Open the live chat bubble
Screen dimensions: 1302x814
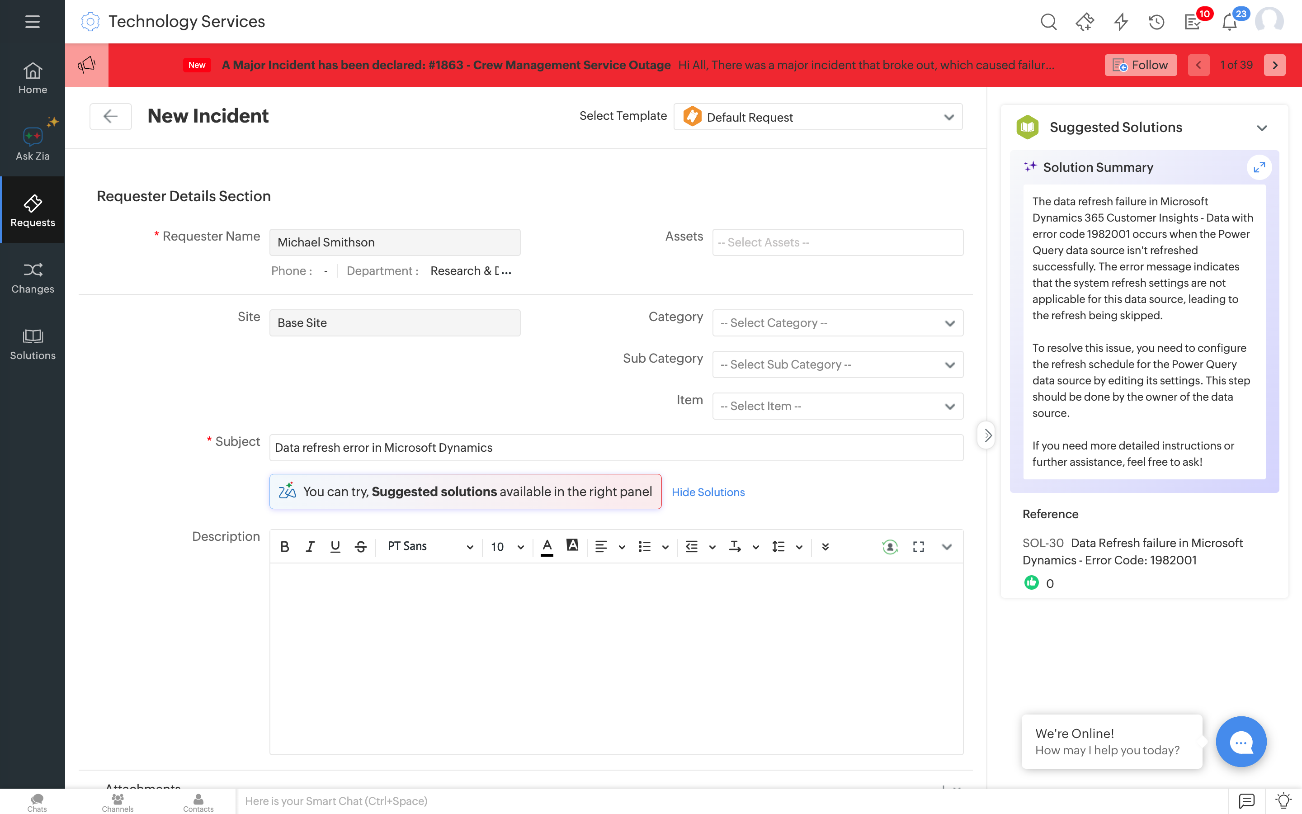[x=1241, y=742]
